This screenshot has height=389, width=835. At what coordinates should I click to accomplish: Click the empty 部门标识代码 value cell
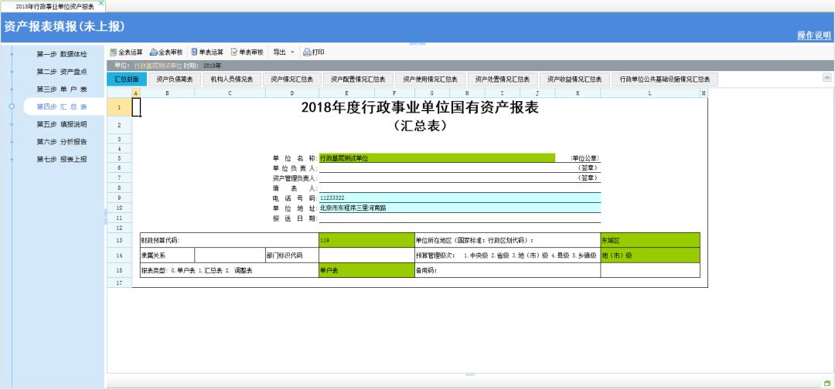[x=366, y=255]
